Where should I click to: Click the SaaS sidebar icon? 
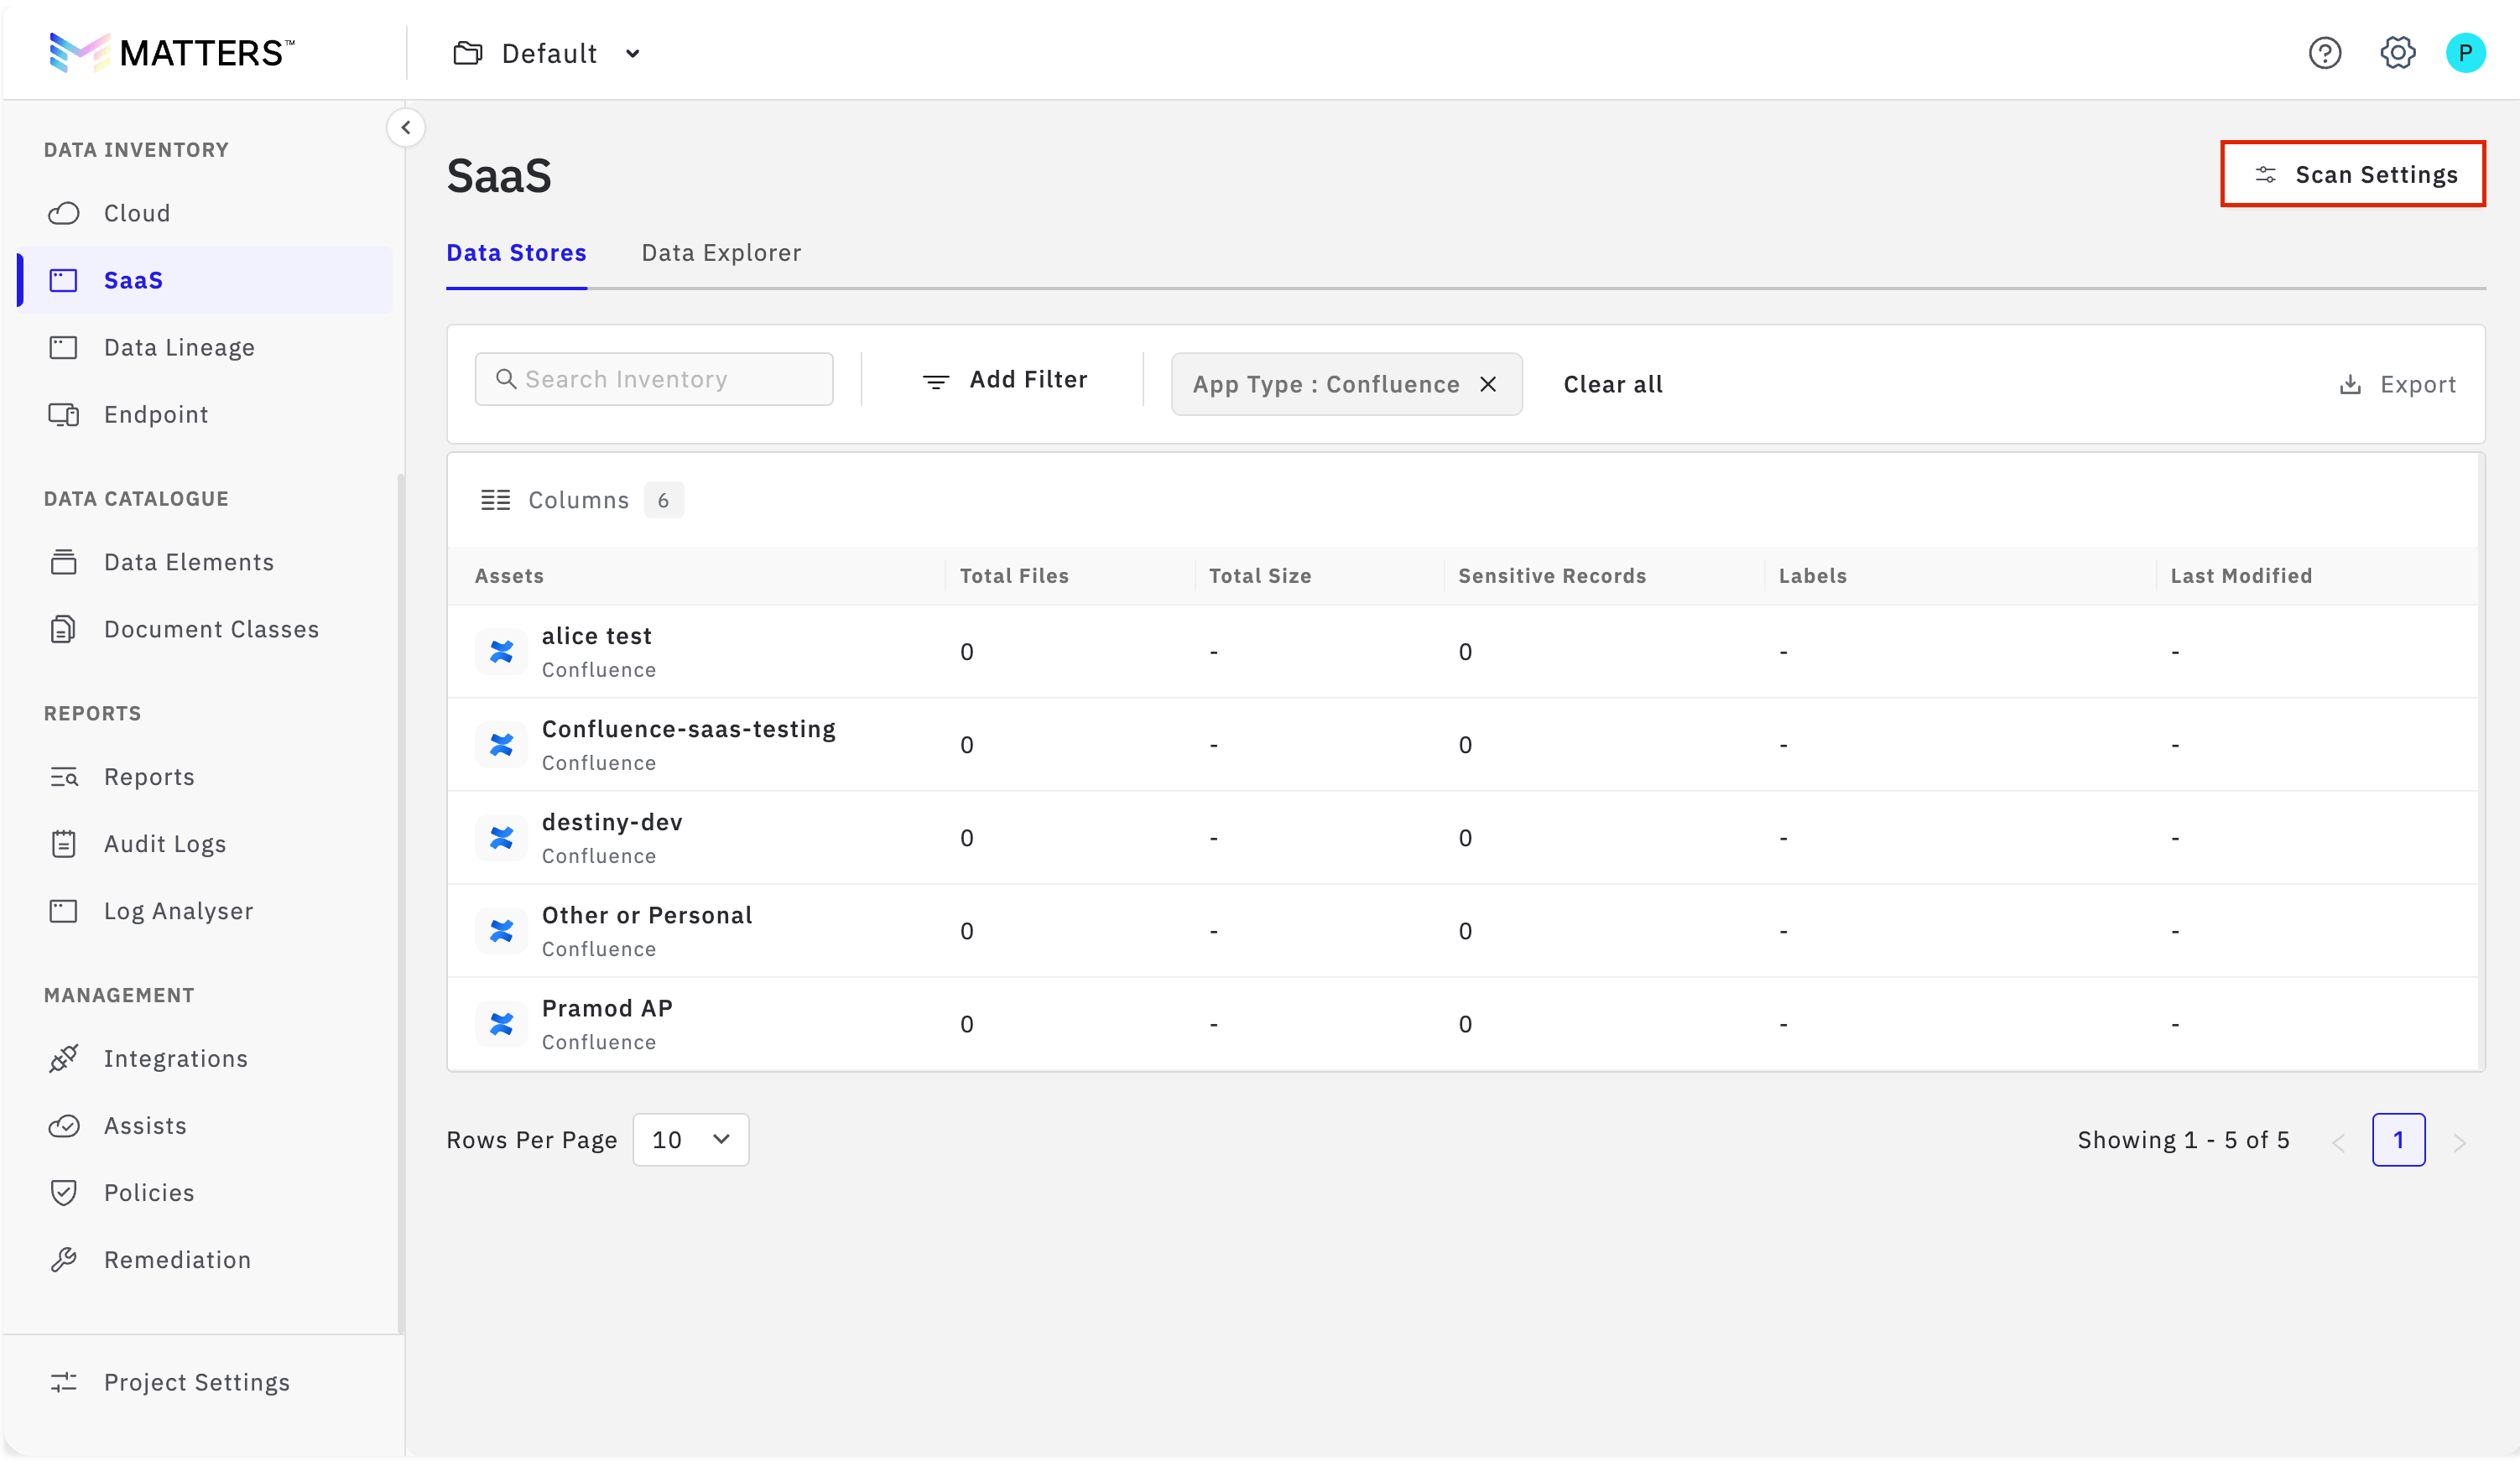tap(64, 280)
